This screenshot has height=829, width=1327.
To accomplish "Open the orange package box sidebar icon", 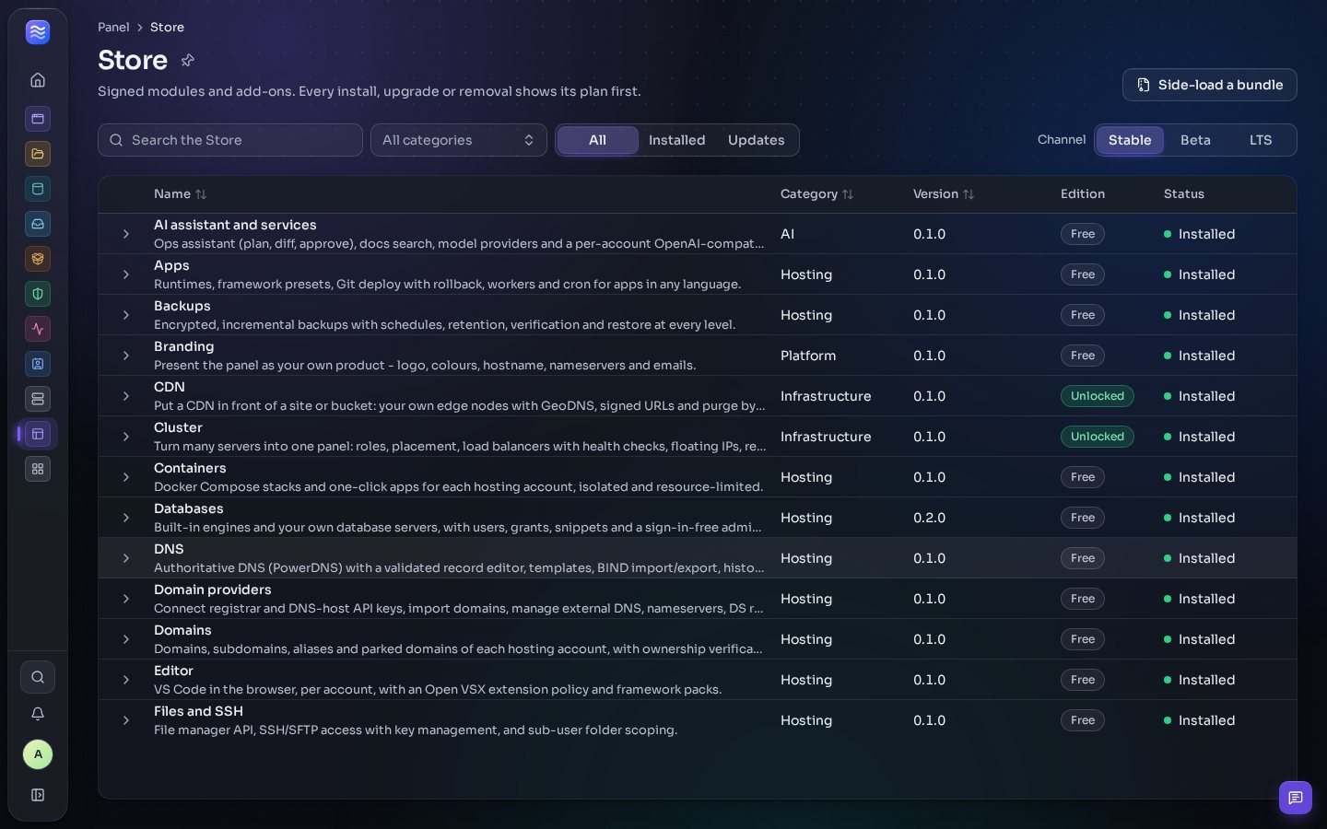I will pyautogui.click(x=38, y=259).
